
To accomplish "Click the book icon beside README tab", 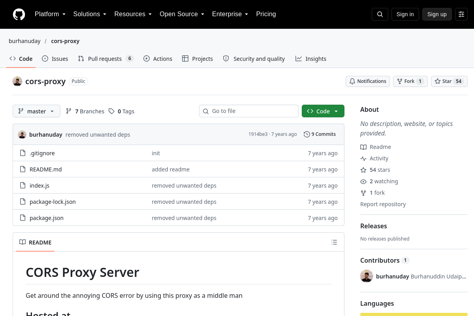I will [x=23, y=242].
